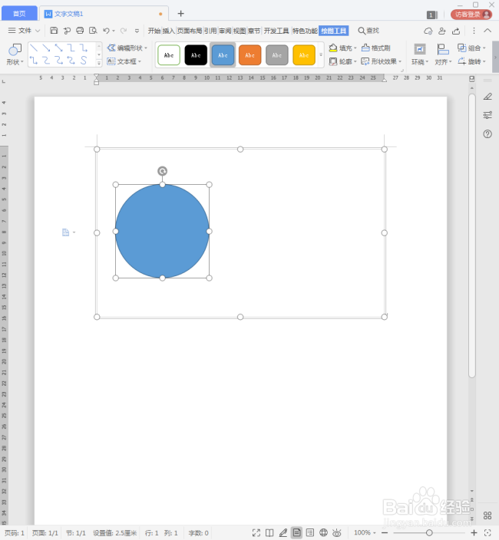Open the 文件 menu dropdown arrow
The width and height of the screenshot is (499, 540).
click(38, 31)
